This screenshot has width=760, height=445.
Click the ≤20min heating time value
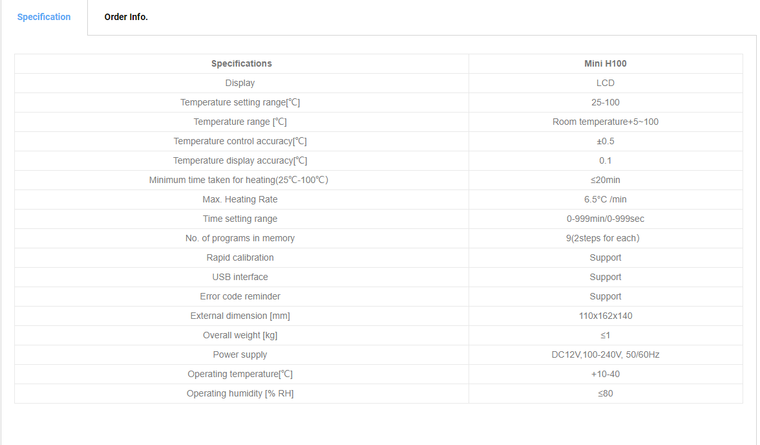(x=606, y=180)
